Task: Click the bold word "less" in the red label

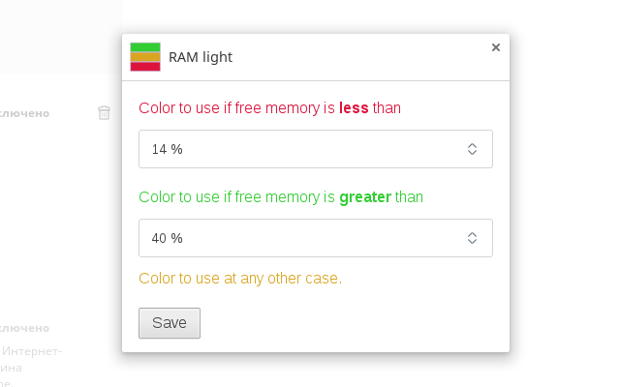Action: coord(354,107)
